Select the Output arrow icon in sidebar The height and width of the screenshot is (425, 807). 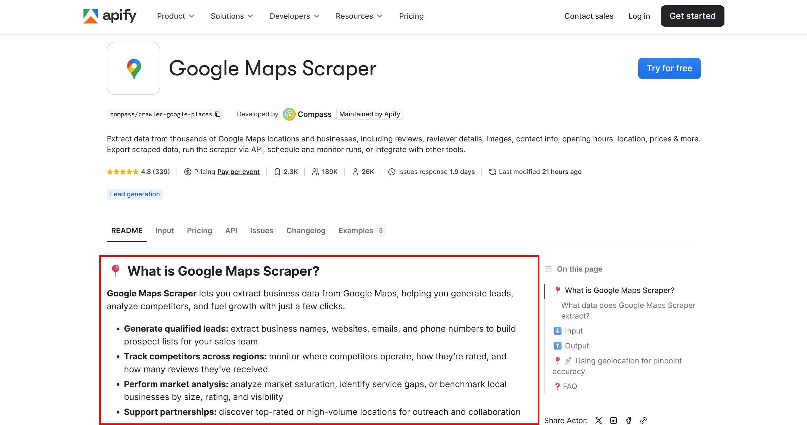pyautogui.click(x=558, y=345)
